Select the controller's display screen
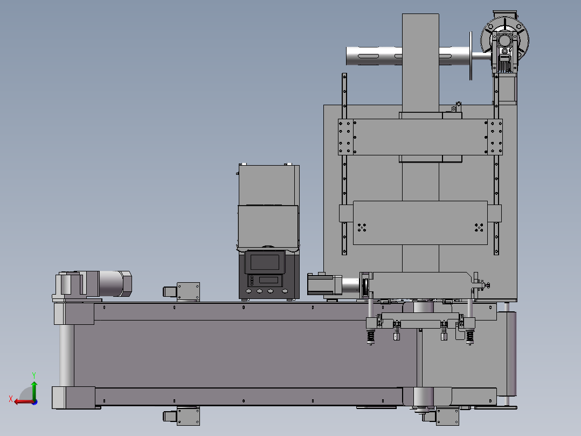581x436 pixels. coord(265,262)
